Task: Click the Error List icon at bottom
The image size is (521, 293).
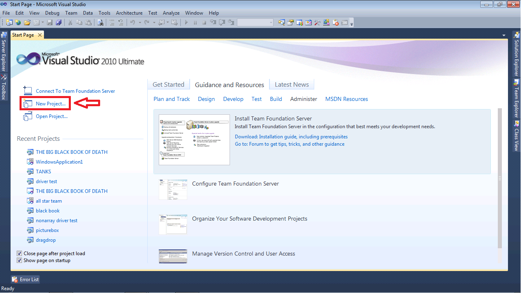Action: pos(15,280)
